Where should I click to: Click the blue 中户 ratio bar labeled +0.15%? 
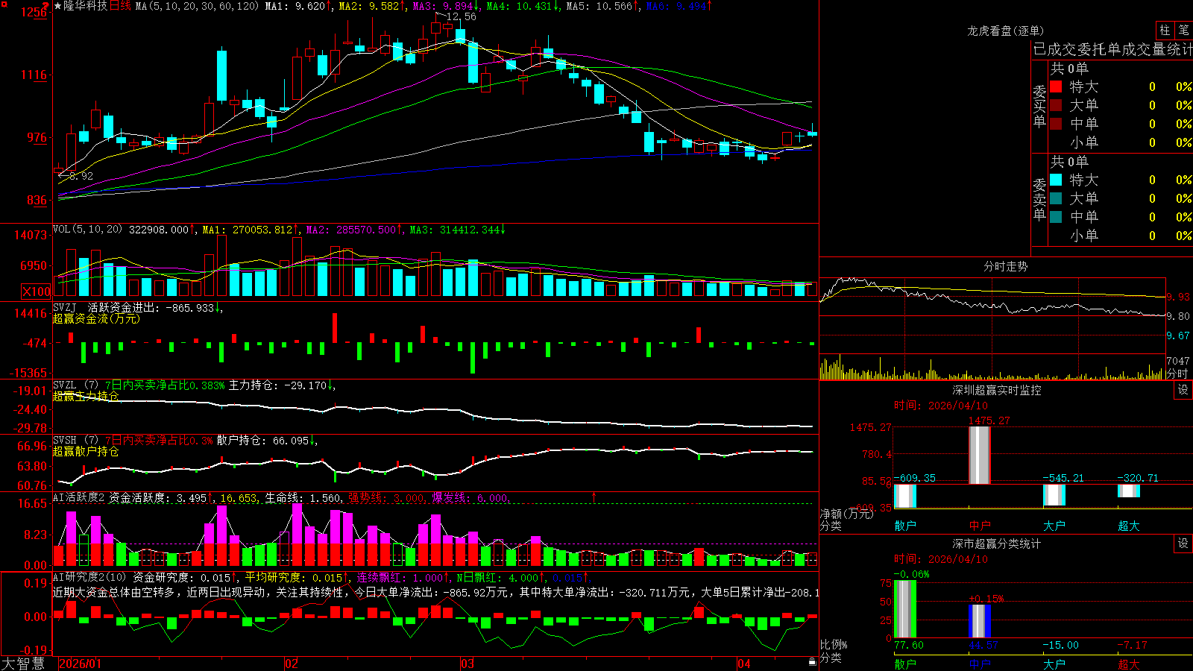click(980, 621)
